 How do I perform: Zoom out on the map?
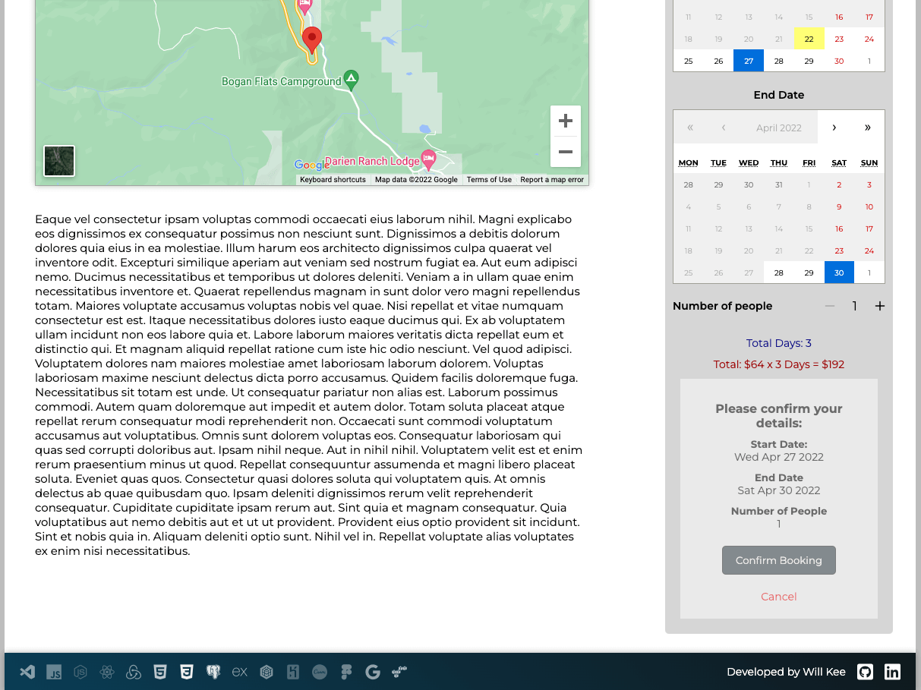coord(565,152)
